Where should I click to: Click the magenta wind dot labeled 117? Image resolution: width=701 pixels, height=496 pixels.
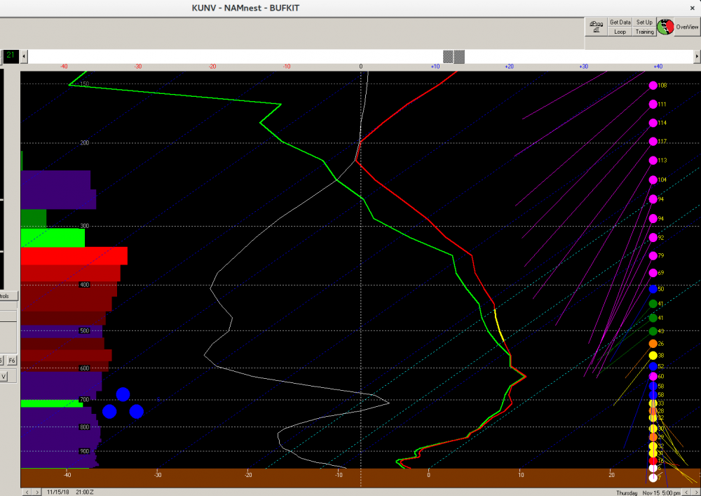(653, 141)
